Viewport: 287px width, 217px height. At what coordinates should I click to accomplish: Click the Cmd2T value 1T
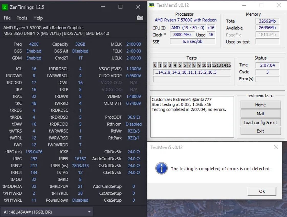point(80,58)
